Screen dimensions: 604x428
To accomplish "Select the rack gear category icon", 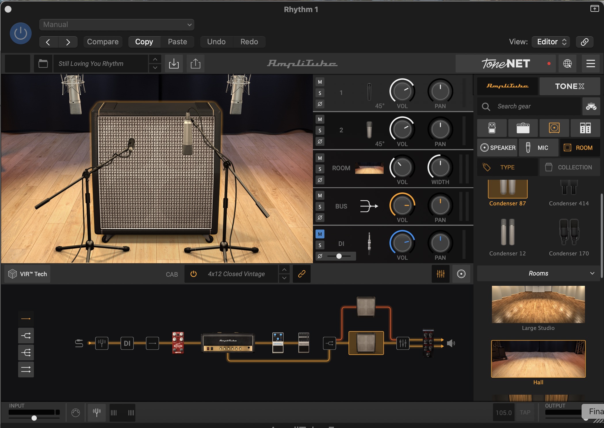I will [x=585, y=128].
